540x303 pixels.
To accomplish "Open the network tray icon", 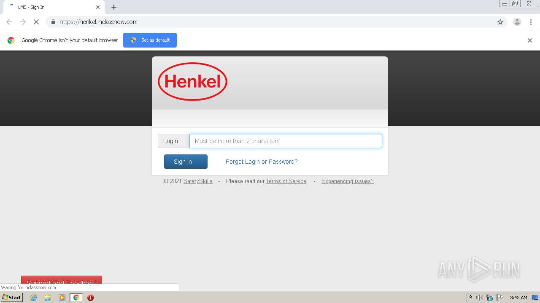I will point(490,298).
